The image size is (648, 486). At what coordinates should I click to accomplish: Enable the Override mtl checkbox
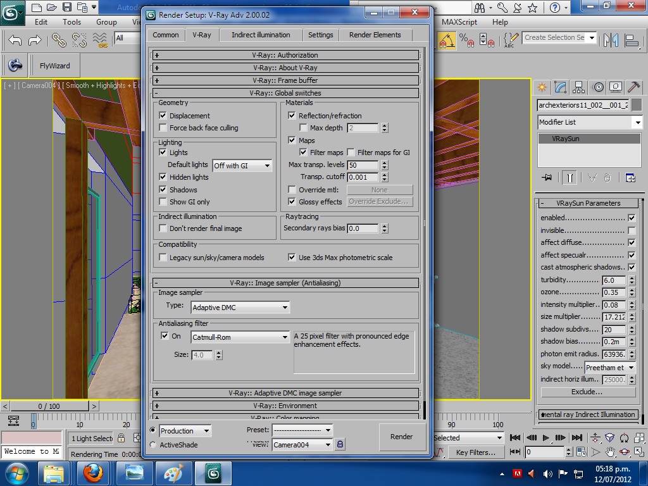292,190
